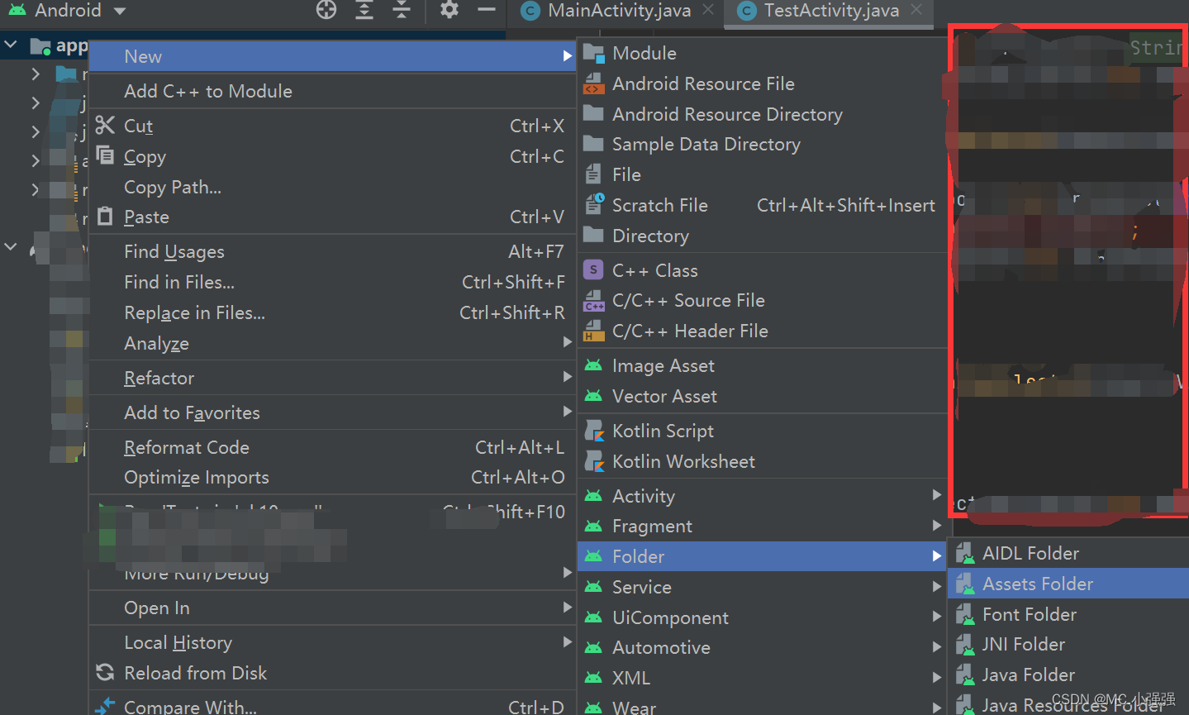Click the Reload from Disk refresh icon
Image resolution: width=1189 pixels, height=715 pixels.
(105, 673)
